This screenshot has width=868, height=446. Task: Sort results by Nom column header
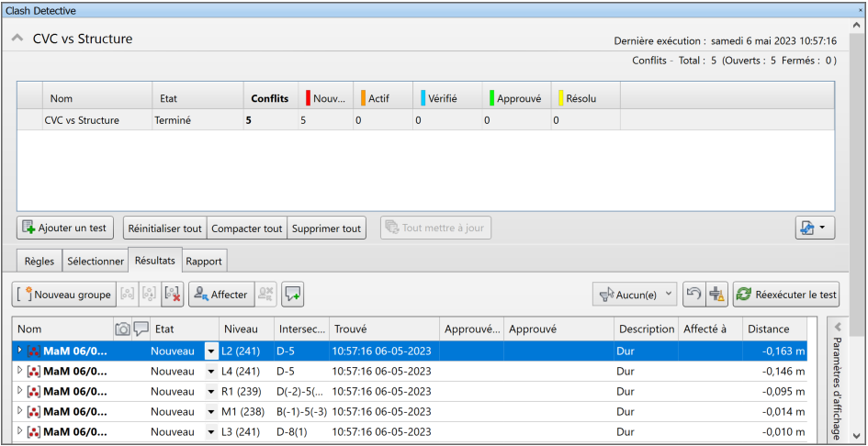62,329
